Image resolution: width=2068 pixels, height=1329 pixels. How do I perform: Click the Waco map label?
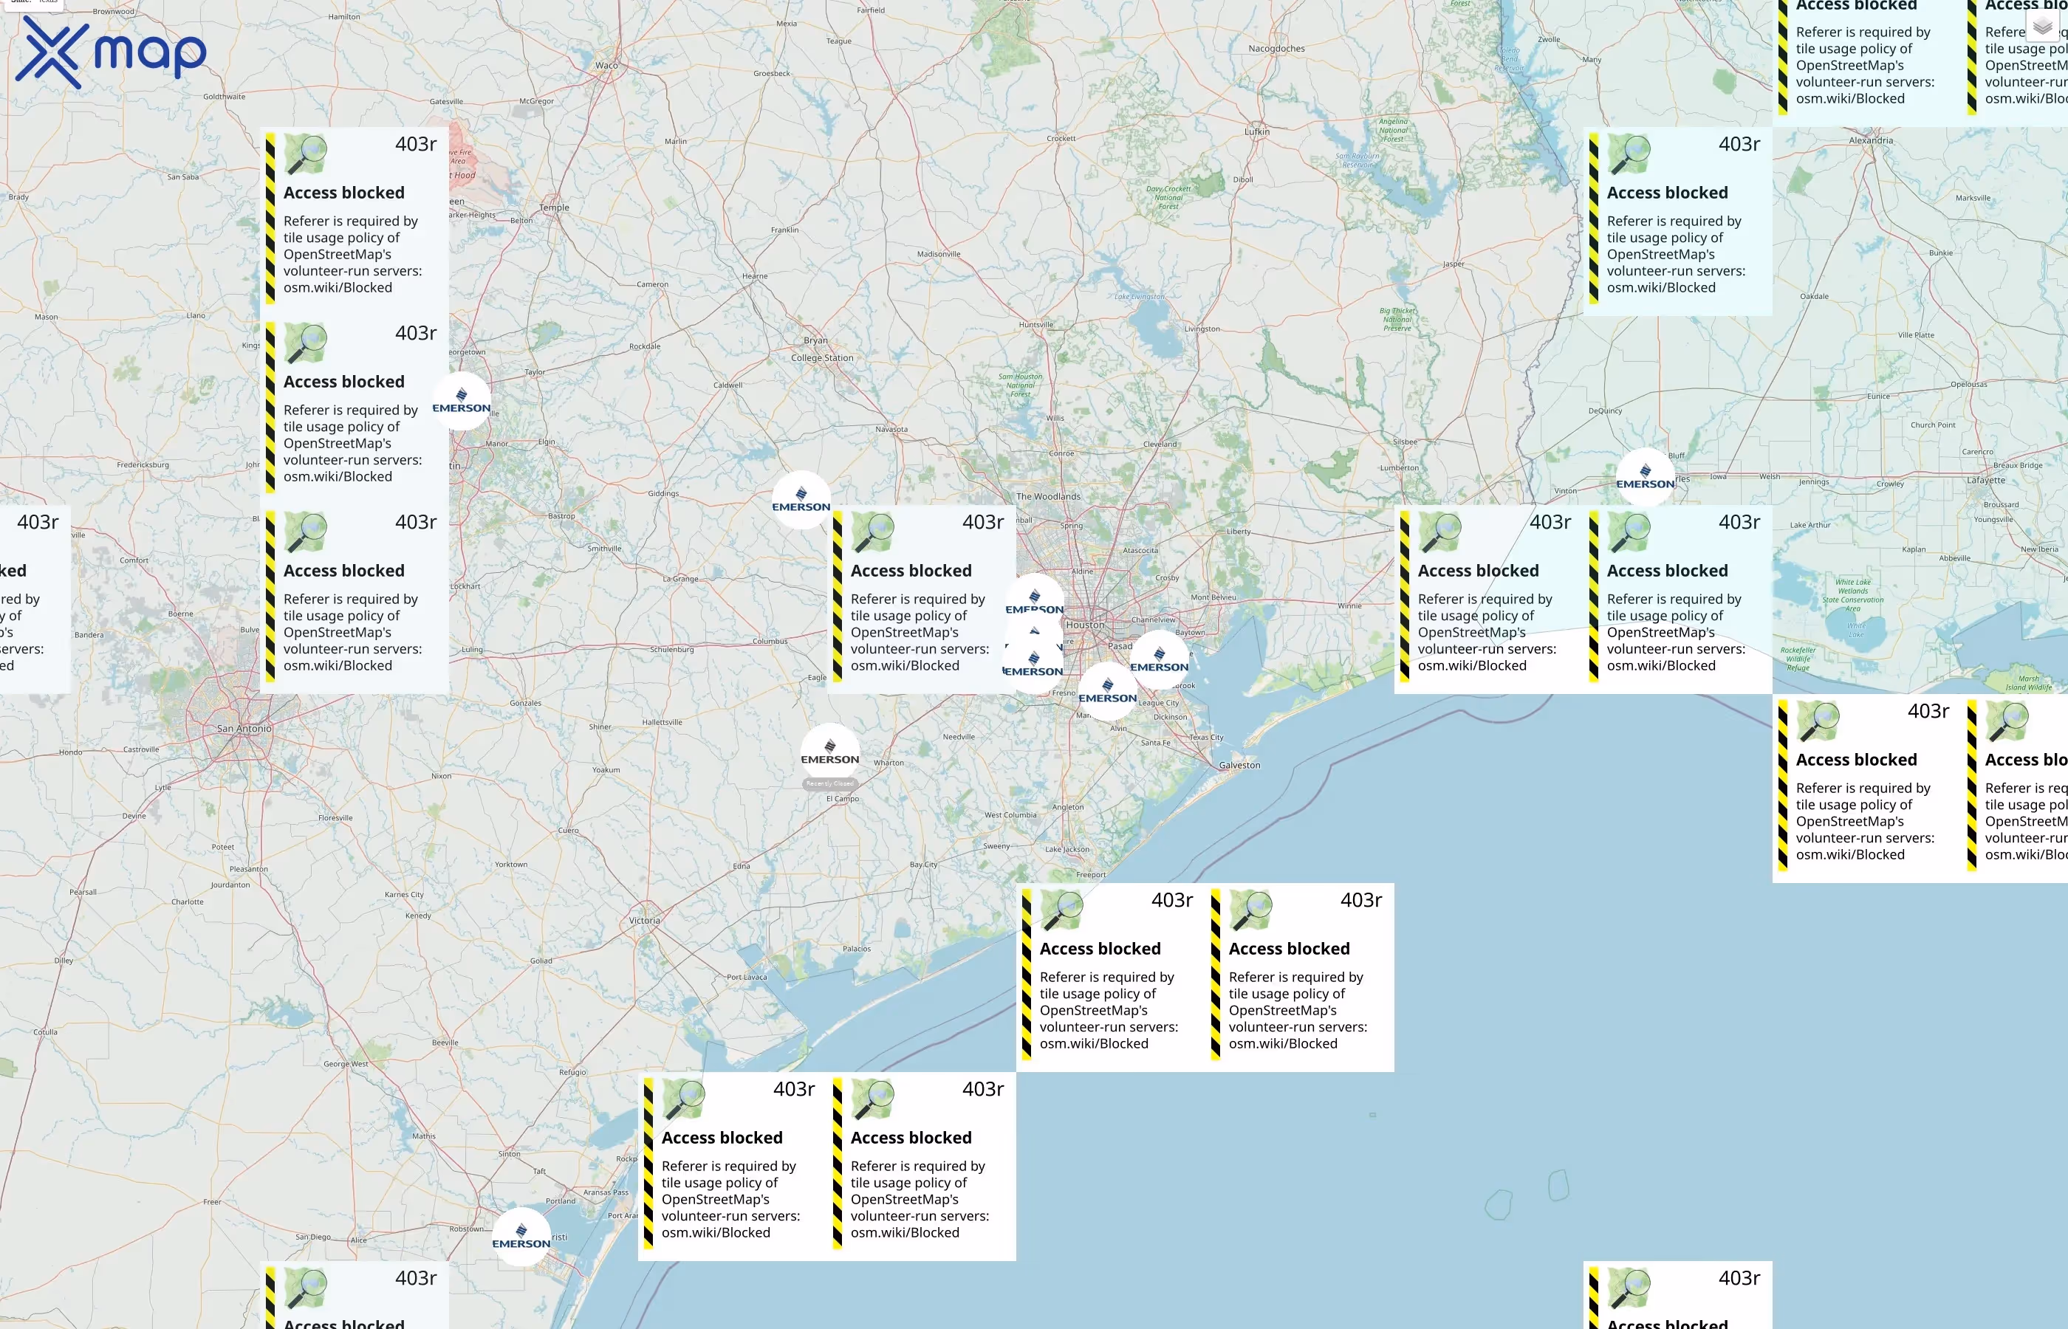606,66
